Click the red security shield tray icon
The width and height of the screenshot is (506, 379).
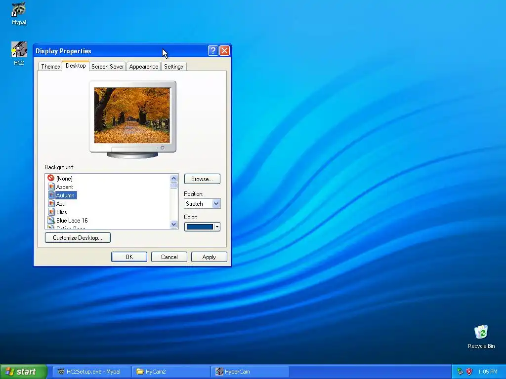click(469, 372)
